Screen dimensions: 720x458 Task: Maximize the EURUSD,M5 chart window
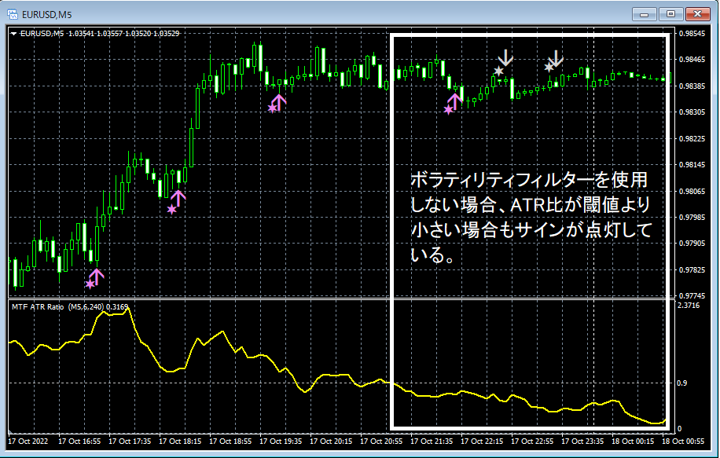coord(670,14)
